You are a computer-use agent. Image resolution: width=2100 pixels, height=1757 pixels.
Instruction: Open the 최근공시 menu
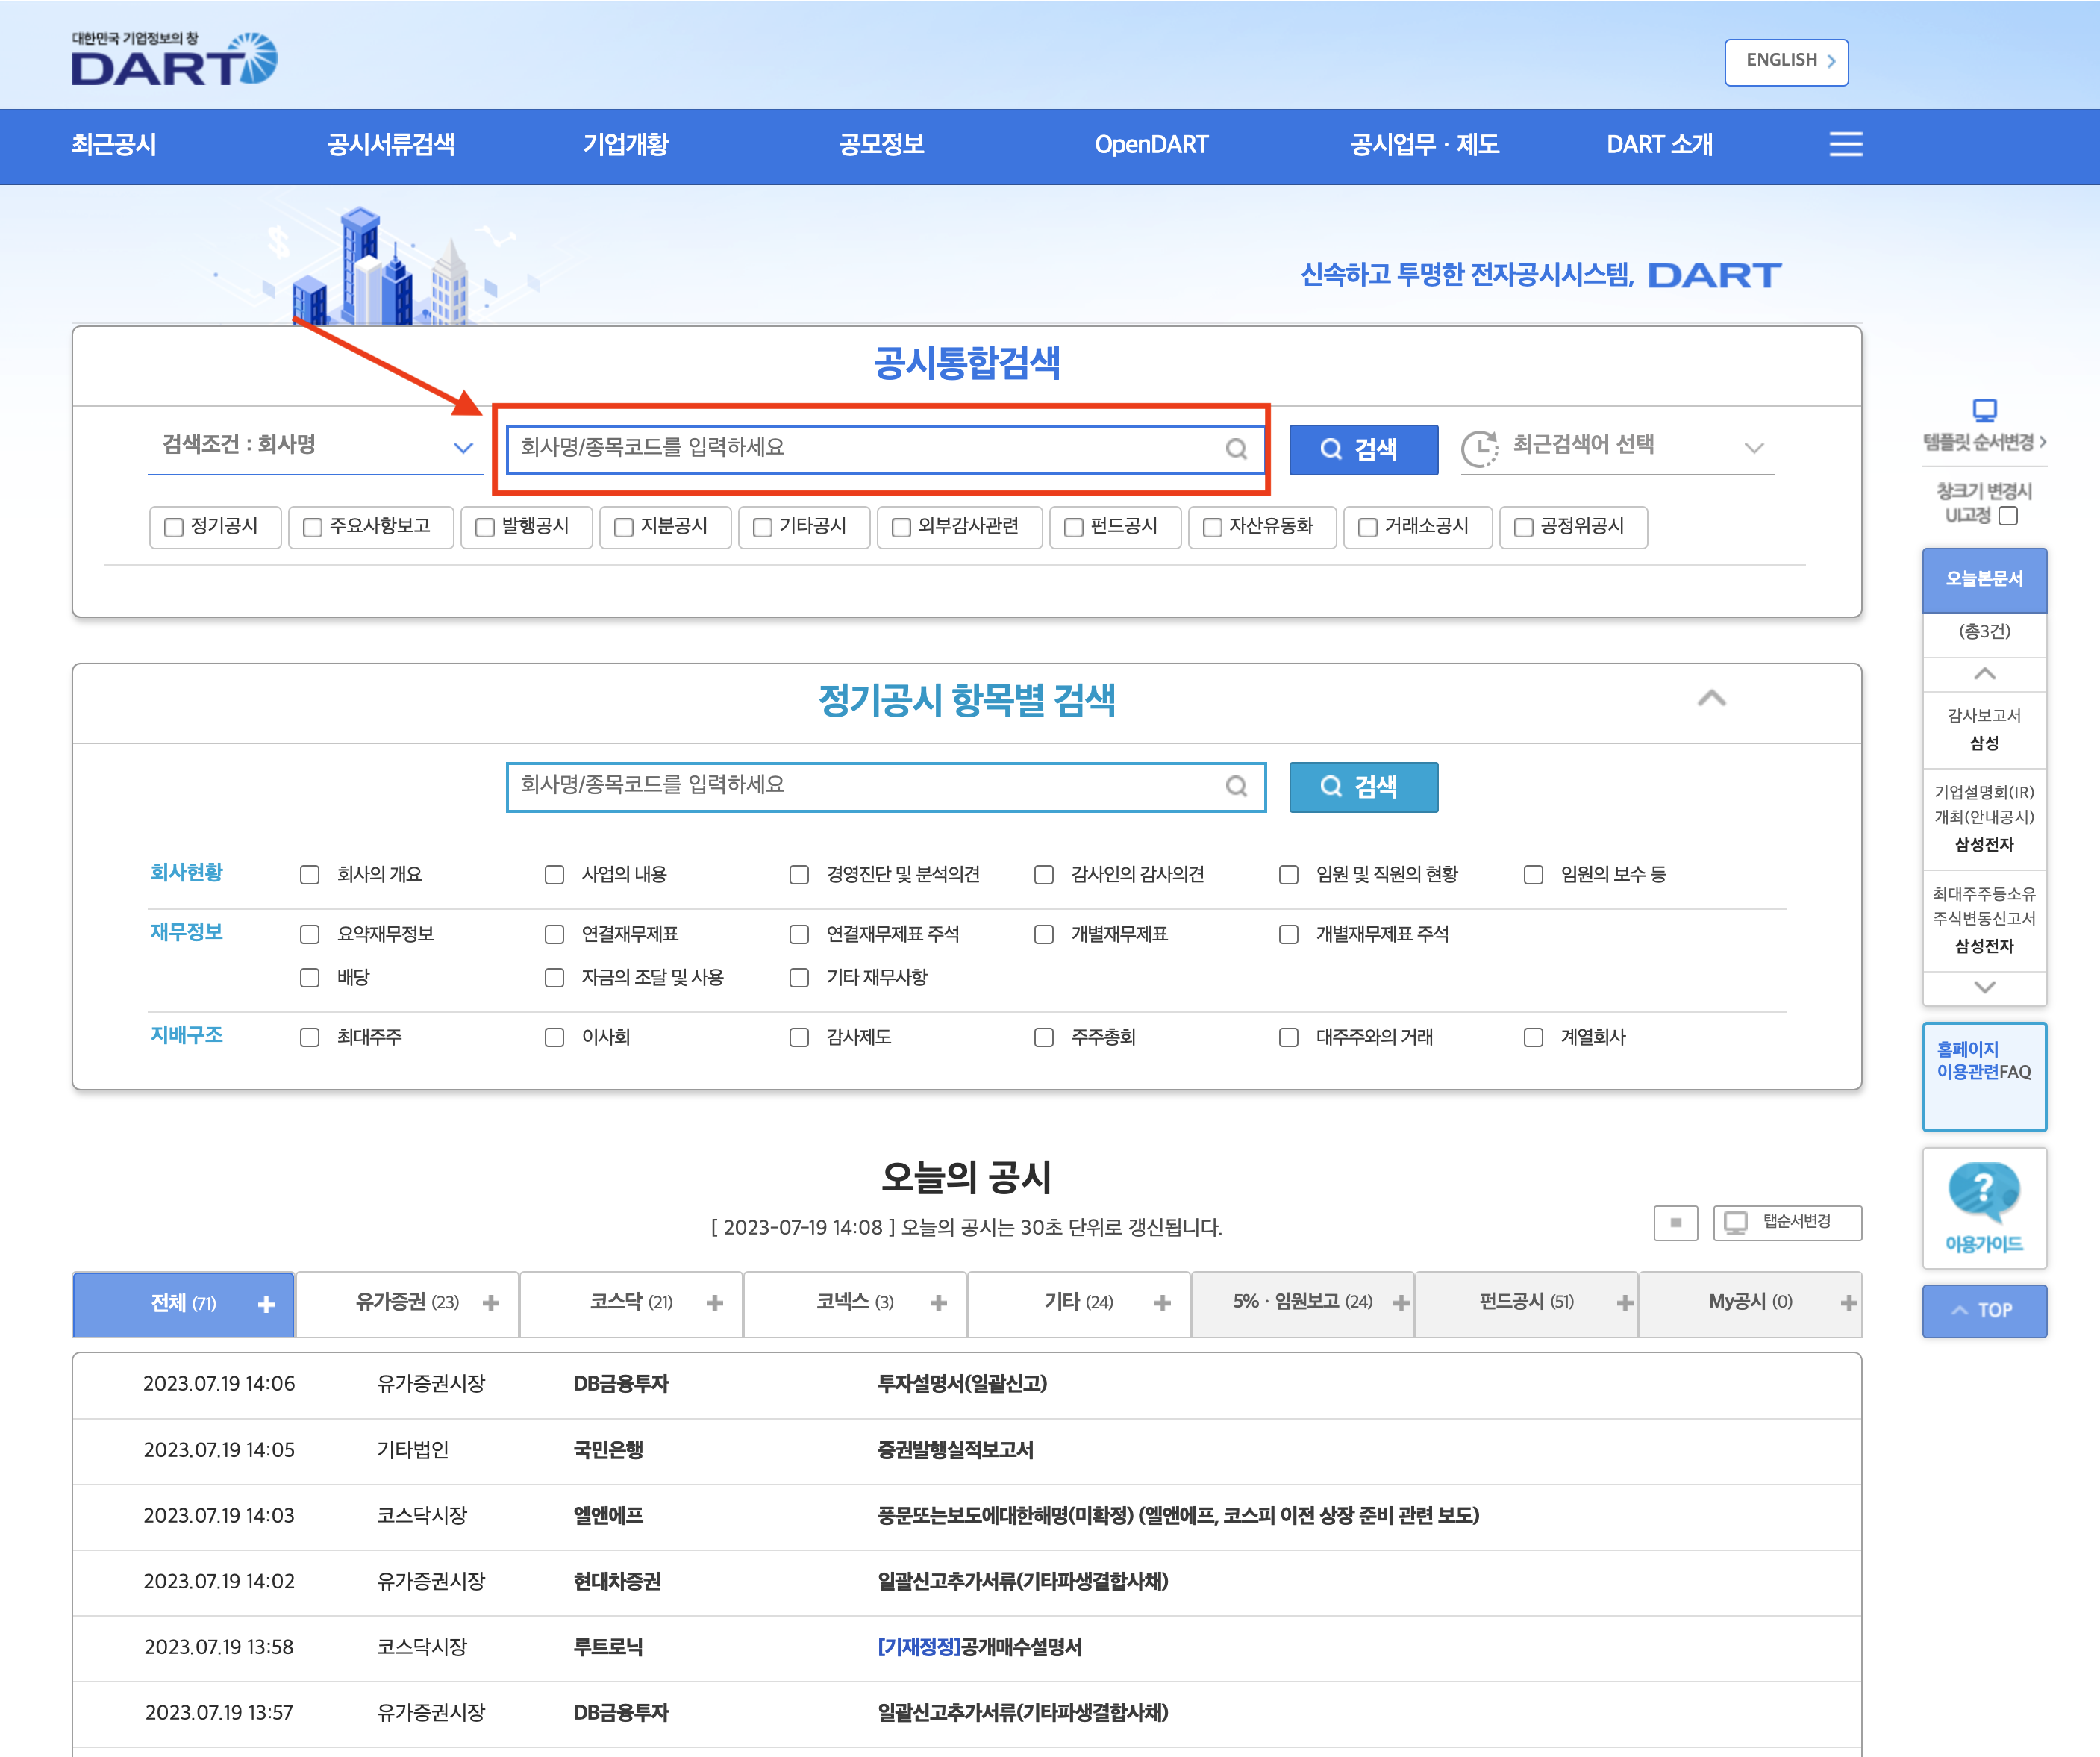(x=114, y=144)
